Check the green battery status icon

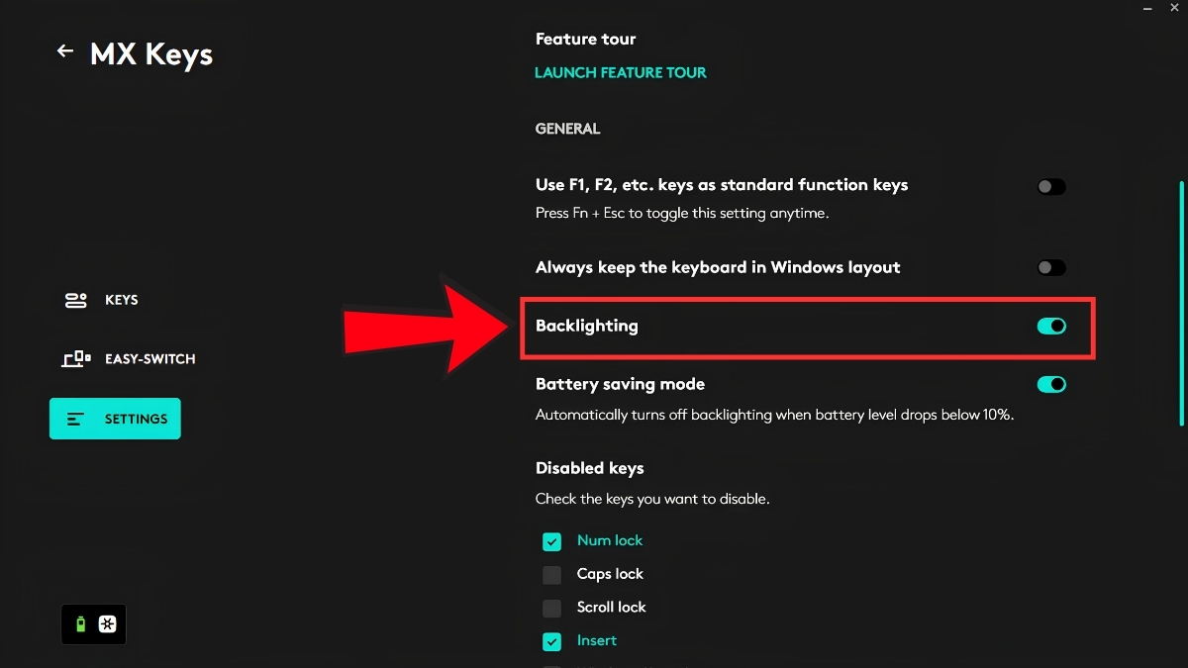[x=81, y=624]
